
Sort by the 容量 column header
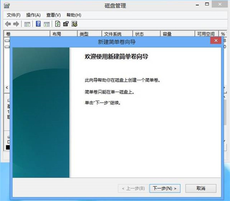point(177,34)
